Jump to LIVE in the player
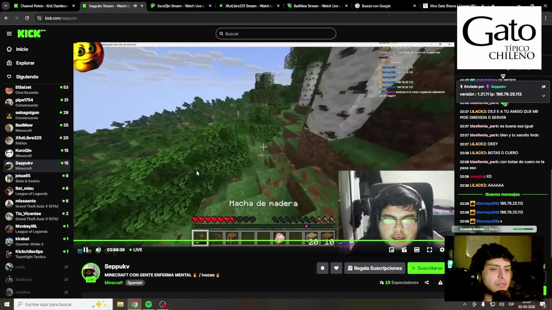This screenshot has width=552, height=310. 136,250
